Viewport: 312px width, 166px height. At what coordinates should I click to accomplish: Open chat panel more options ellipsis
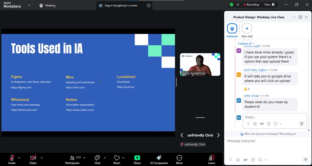(294, 17)
